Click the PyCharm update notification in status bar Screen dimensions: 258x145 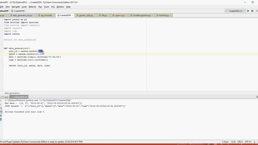coord(41,142)
